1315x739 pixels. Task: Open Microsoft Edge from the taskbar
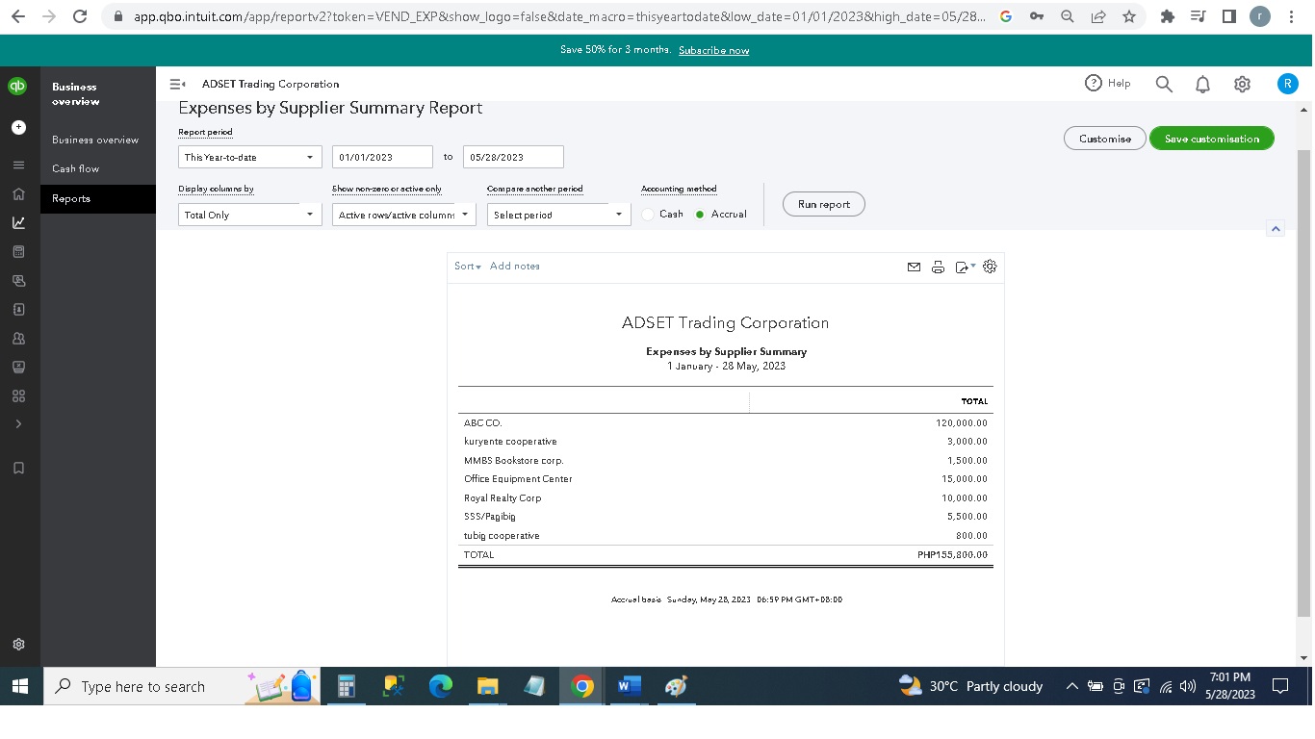(441, 686)
